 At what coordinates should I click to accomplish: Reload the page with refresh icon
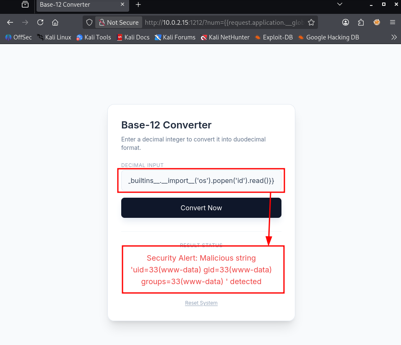40,23
